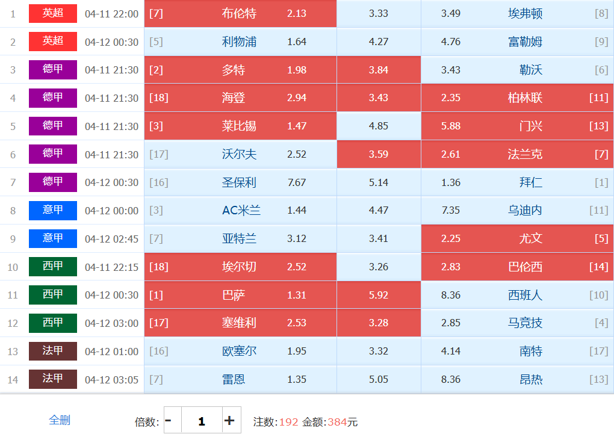This screenshot has width=614, height=434.
Task: Click the 西甲 league tag for 埃尔切 match
Action: 53,267
